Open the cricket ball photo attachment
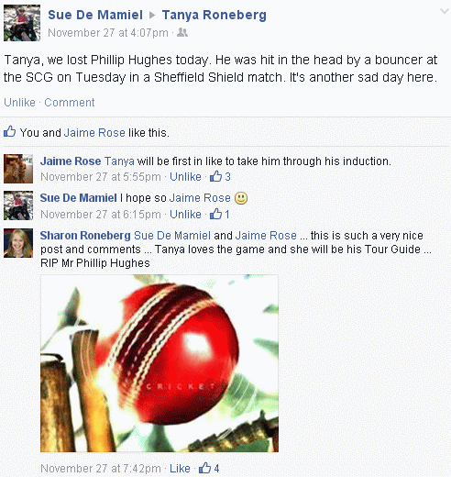The image size is (451, 477). tap(159, 363)
